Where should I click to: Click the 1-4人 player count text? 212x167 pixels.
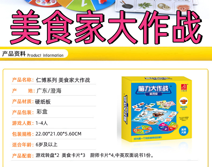(41, 123)
